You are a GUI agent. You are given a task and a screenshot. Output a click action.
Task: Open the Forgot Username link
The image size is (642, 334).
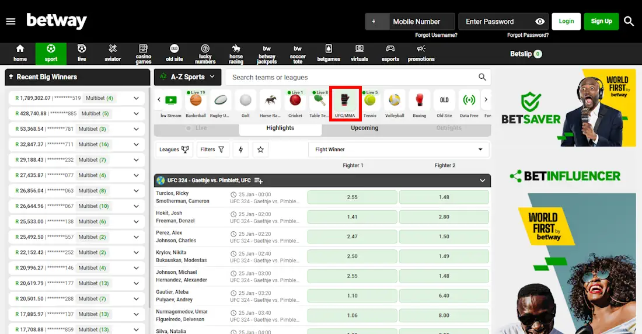436,35
